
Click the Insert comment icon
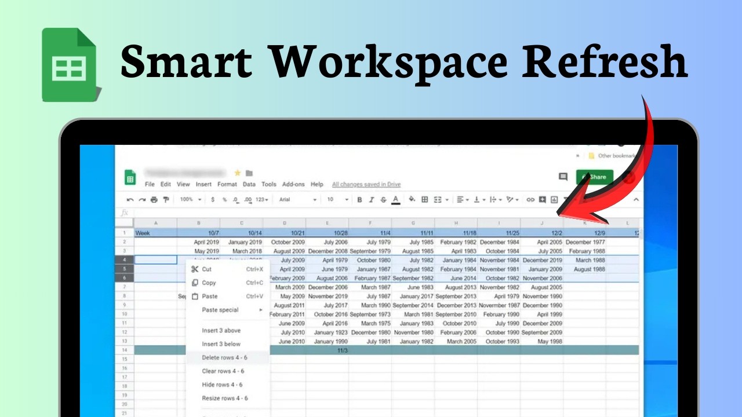pyautogui.click(x=543, y=200)
